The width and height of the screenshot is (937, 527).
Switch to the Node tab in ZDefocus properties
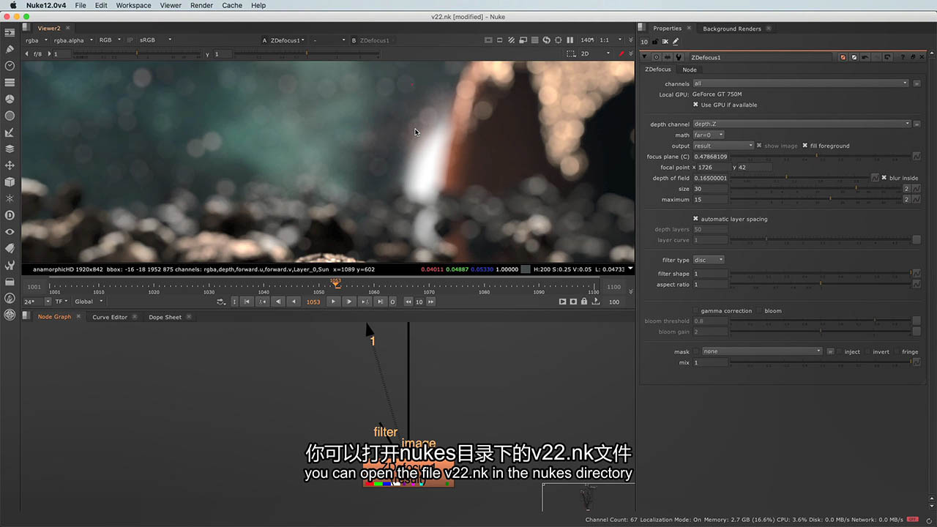(690, 70)
